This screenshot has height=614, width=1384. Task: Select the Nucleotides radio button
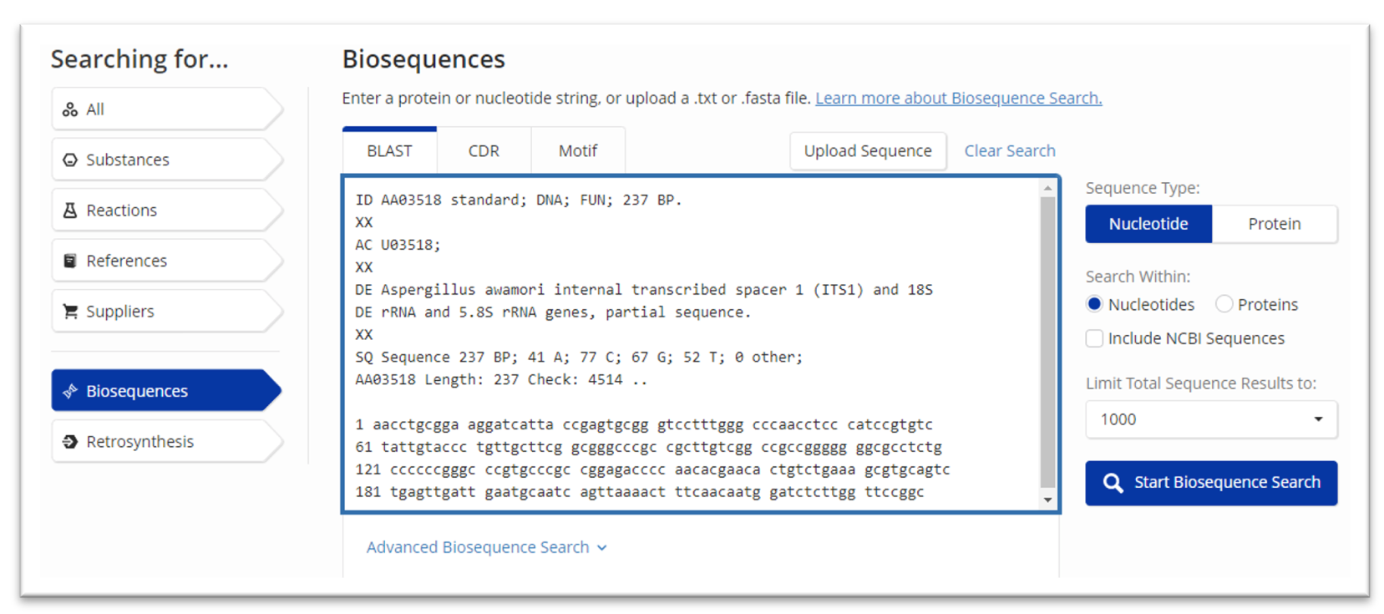point(1094,304)
